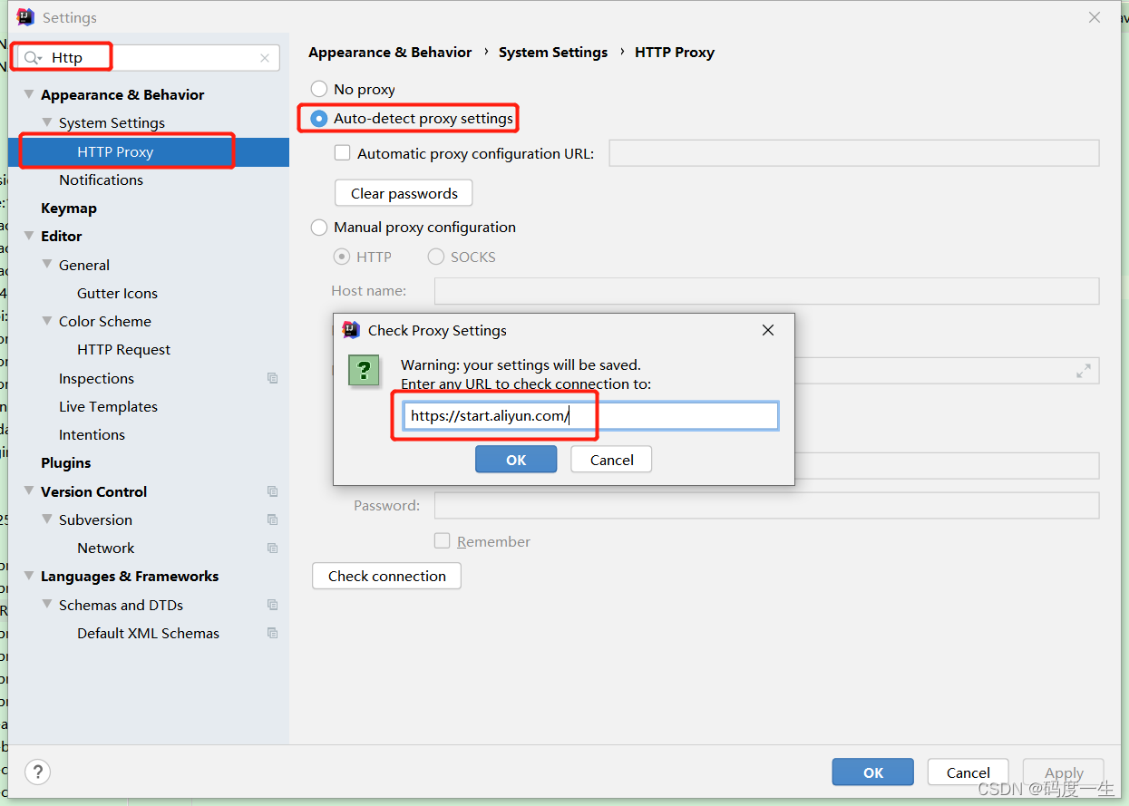Select Auto-detect proxy settings
The image size is (1129, 806).
click(319, 118)
